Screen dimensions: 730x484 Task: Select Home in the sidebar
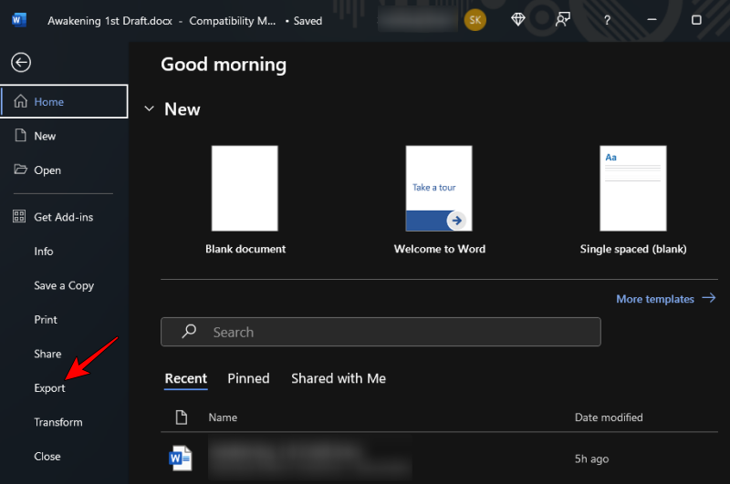point(64,102)
